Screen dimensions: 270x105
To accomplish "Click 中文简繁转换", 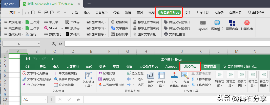I will tap(66, 73).
